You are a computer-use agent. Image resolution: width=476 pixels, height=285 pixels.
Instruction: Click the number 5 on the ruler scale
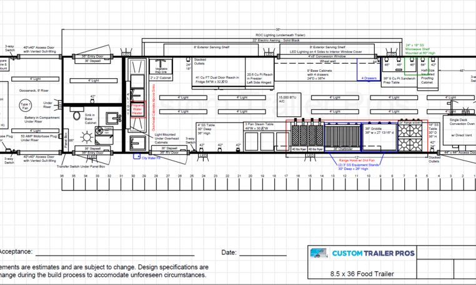tap(427, 176)
